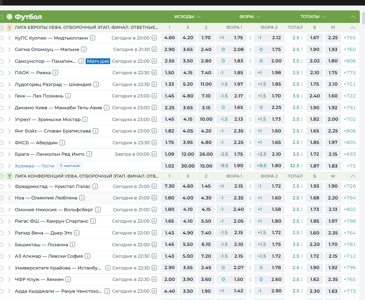Viewport: 365px width, 300px height.
Task: Click the 11 матчей badge
Action: 70,166
